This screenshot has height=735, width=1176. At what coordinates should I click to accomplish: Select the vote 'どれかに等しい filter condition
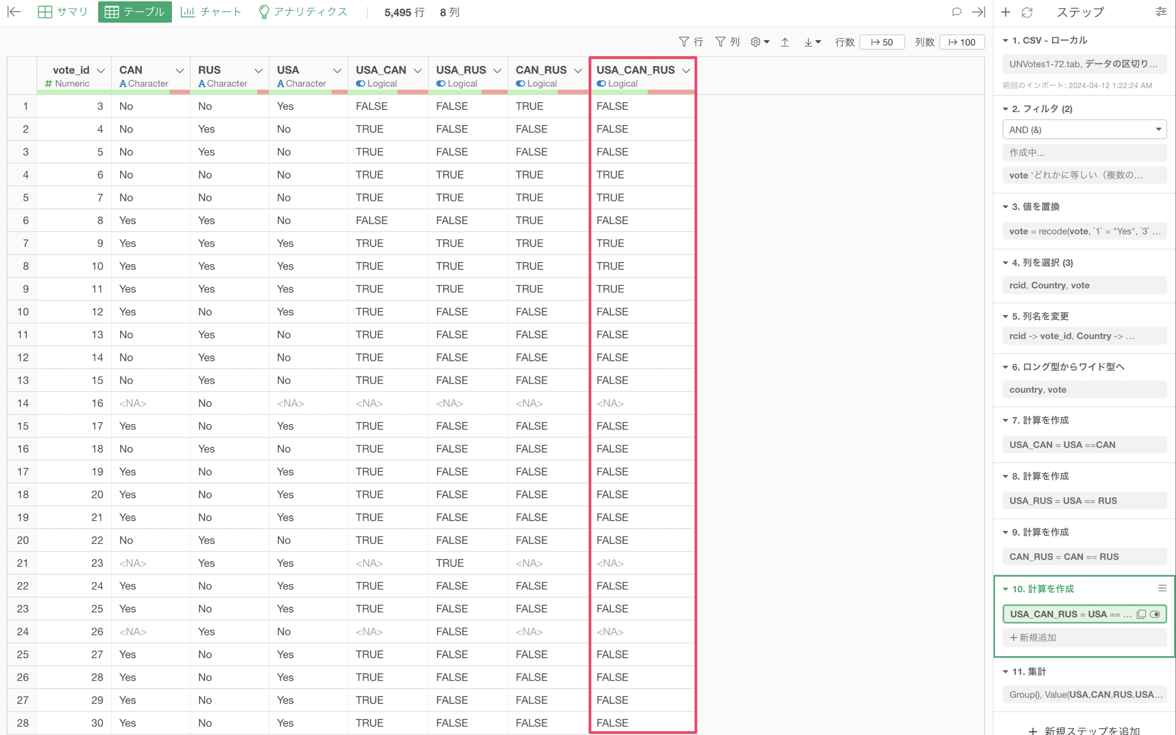1084,175
